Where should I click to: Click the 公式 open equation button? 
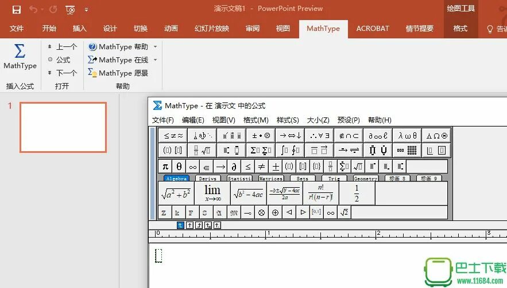(x=59, y=60)
